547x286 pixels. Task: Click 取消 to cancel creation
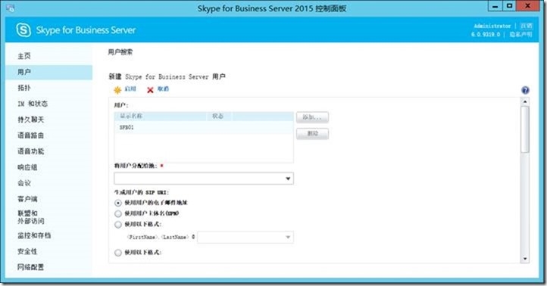(x=163, y=89)
